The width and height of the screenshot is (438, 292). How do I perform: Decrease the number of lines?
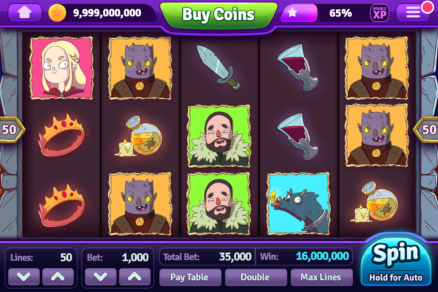tap(24, 277)
